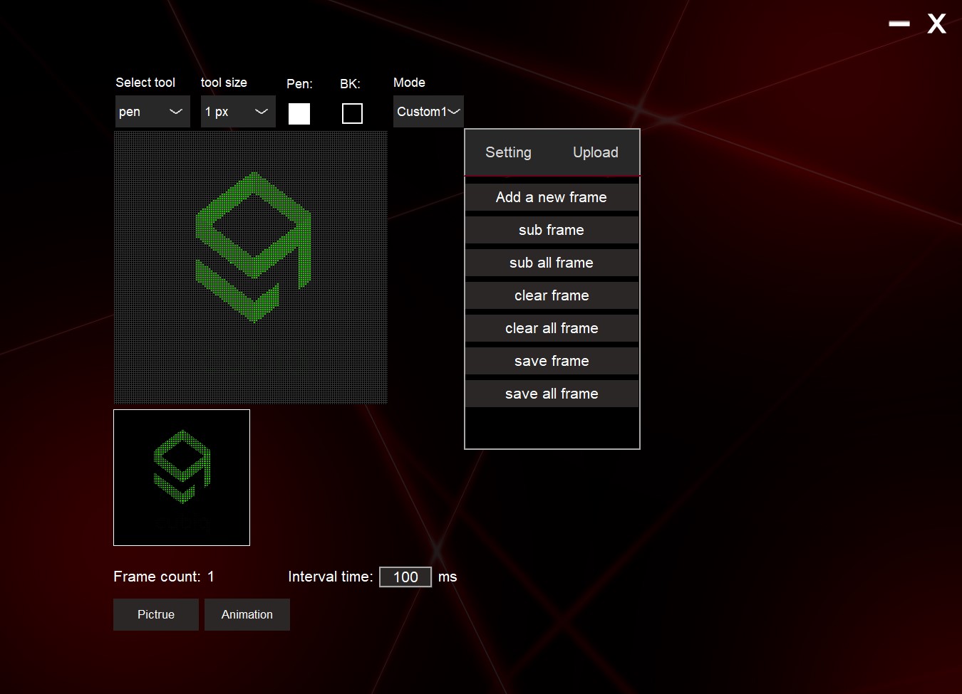Click the tool size label

click(224, 83)
